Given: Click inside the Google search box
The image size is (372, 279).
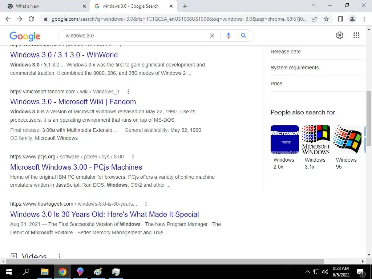Looking at the screenshot, I should [x=135, y=36].
